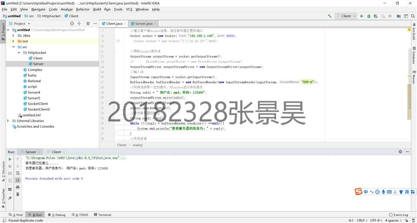Open the Terminal tool window
Image resolution: width=417 pixels, height=223 pixels.
point(103,215)
